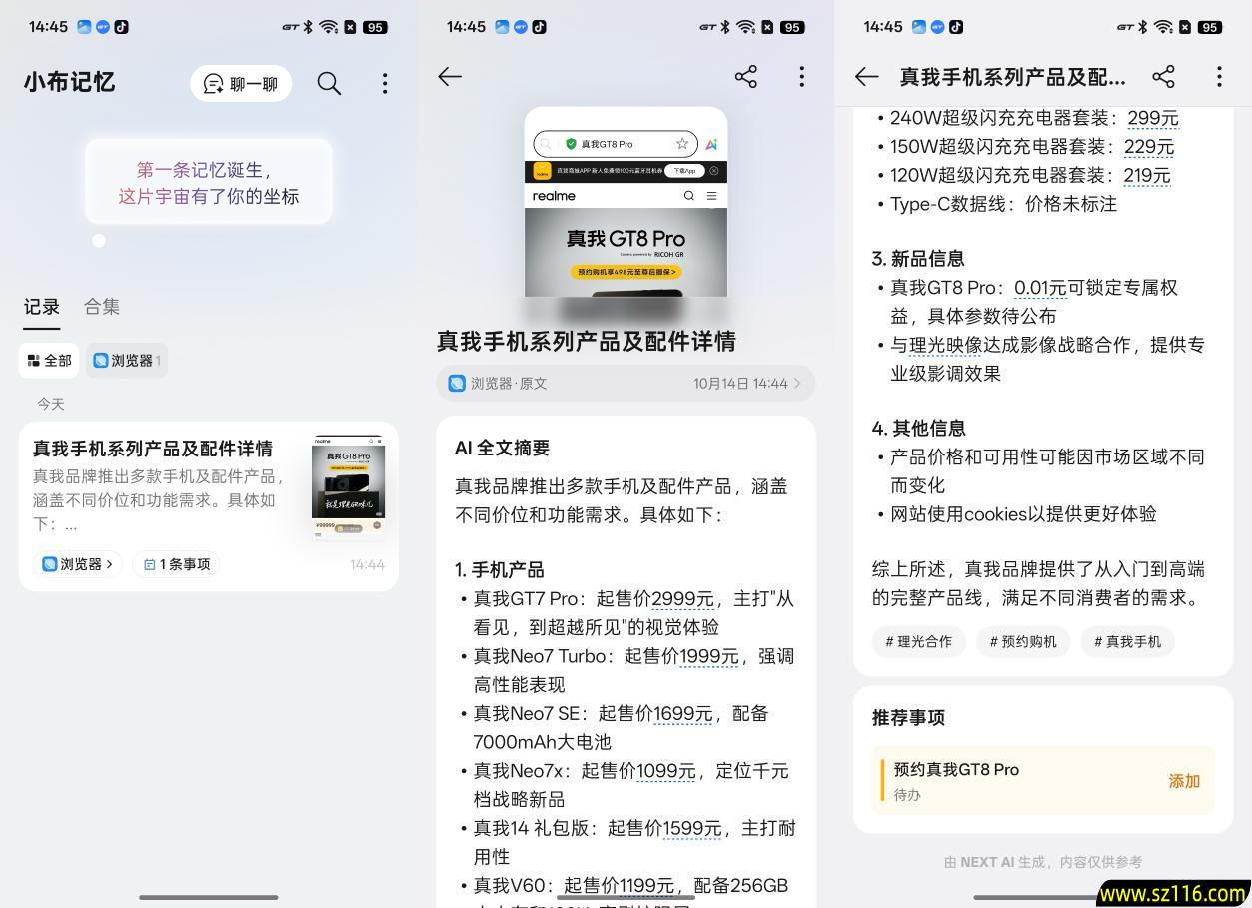Open the 聊一聊 chat
The width and height of the screenshot is (1252, 908).
point(241,83)
